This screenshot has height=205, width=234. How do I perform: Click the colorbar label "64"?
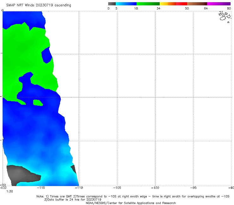pyautogui.click(x=206, y=8)
